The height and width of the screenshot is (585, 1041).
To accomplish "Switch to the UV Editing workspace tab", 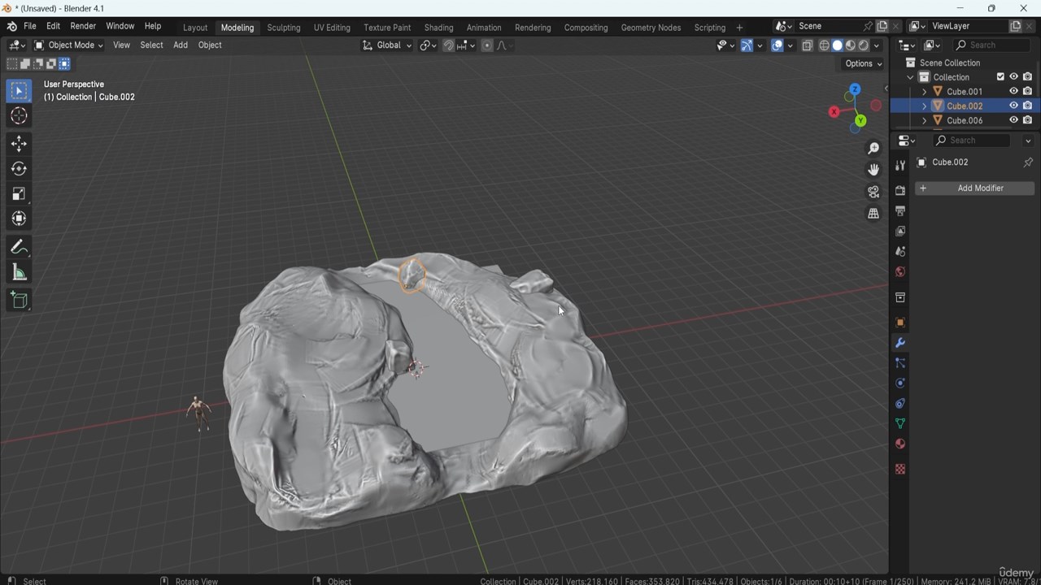I will 332,28.
